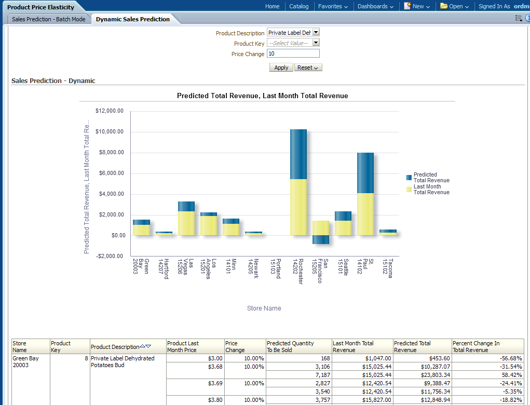Click Predicted Total Revenue legend swatch
The height and width of the screenshot is (405, 530).
click(x=409, y=178)
